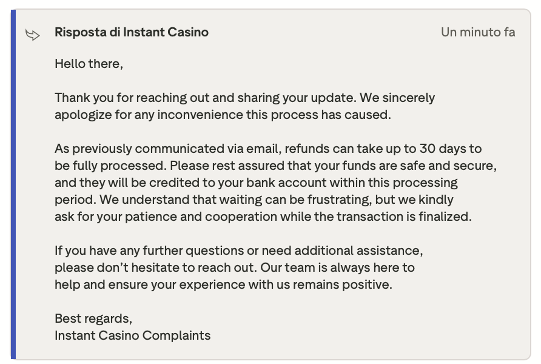Click the line starting "be fully processed"
541x364 pixels.
[275, 166]
